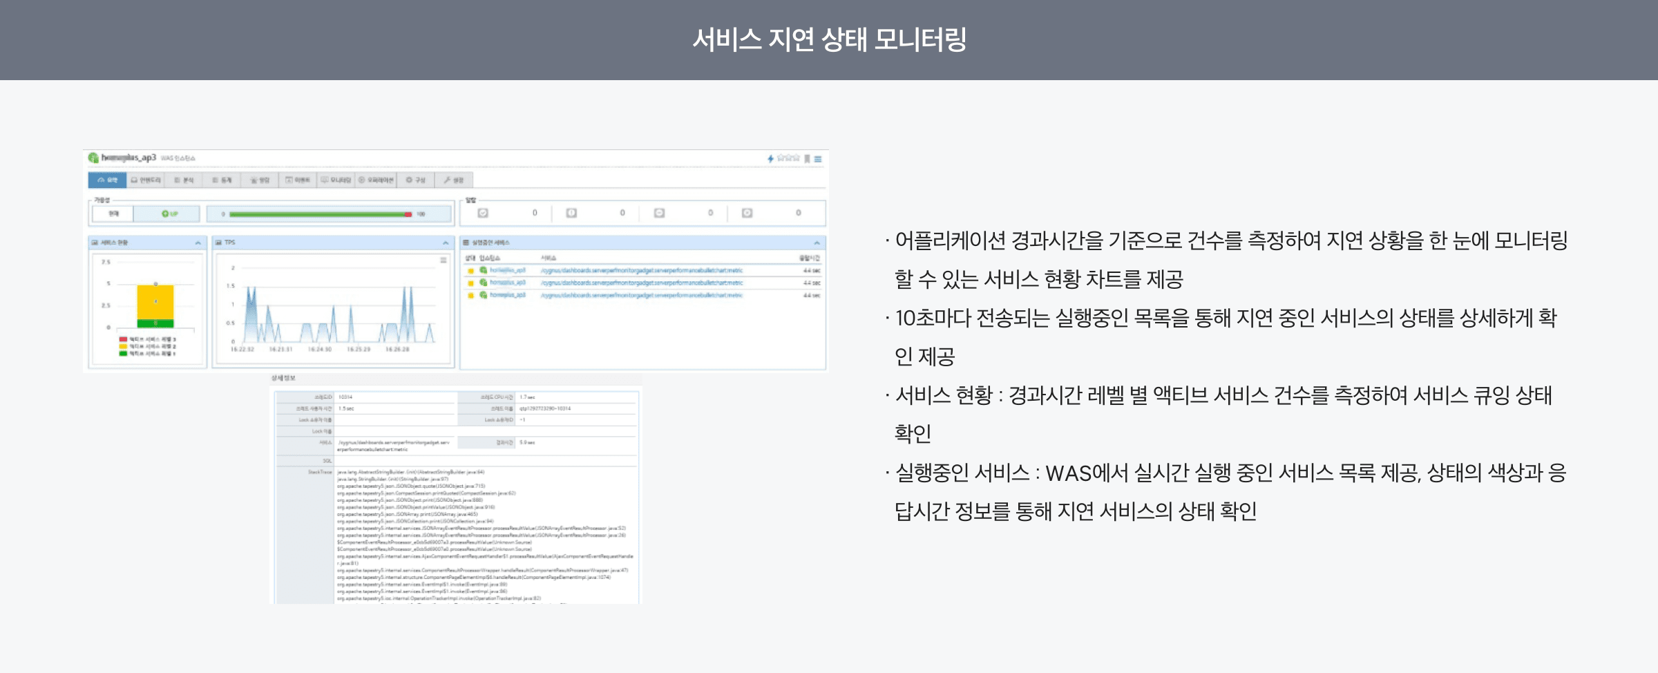
Task: Click the exclamation alarm icon
Action: (571, 213)
